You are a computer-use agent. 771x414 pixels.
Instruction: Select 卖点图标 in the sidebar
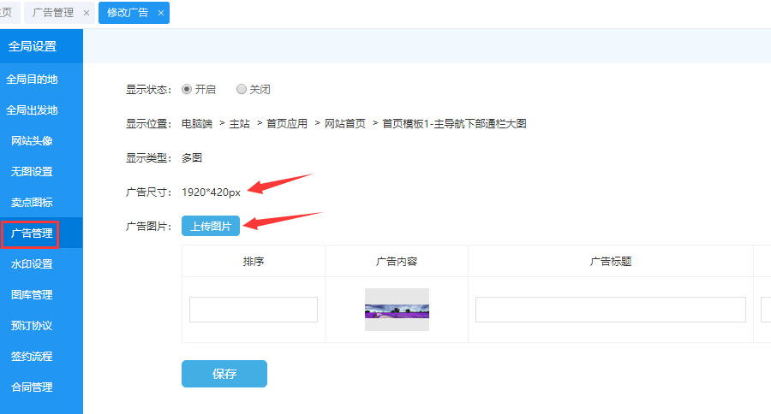click(32, 203)
